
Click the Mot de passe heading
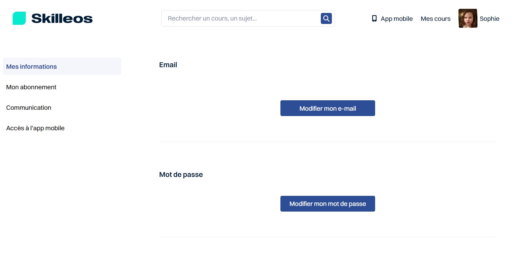pyautogui.click(x=181, y=174)
